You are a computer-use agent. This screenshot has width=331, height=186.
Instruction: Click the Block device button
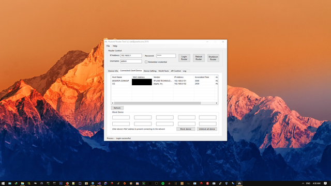186,129
